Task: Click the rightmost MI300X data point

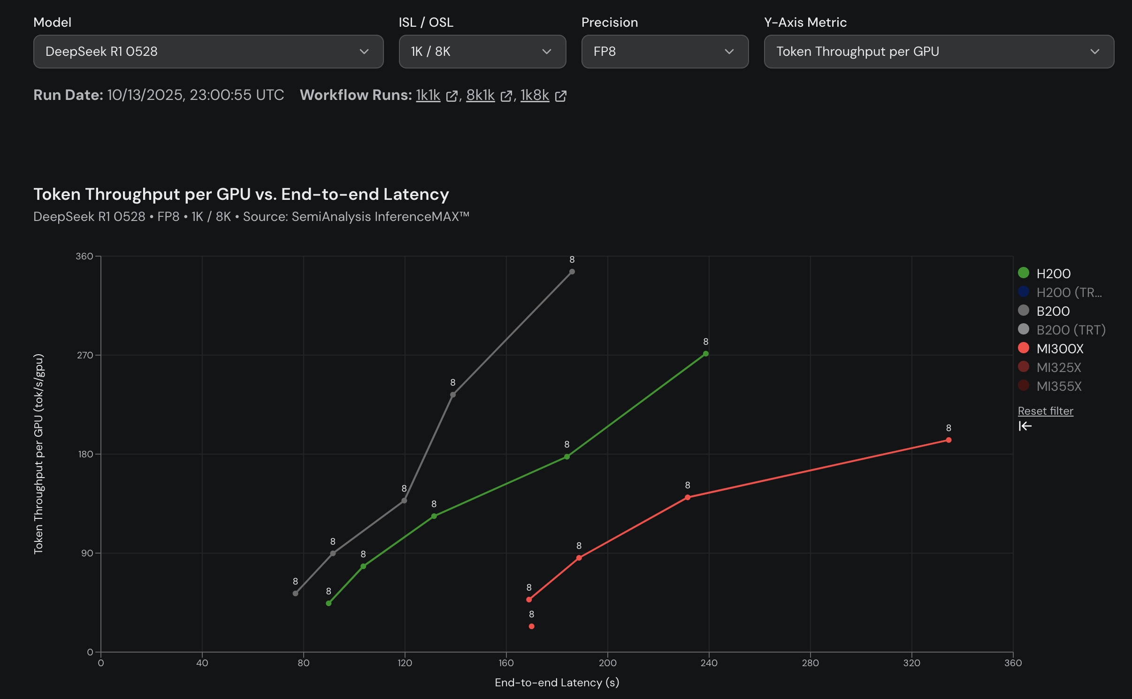Action: pyautogui.click(x=948, y=440)
